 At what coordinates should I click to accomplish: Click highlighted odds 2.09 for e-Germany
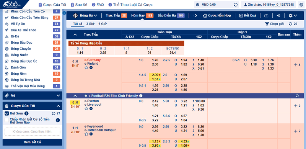pyautogui.click(x=155, y=75)
